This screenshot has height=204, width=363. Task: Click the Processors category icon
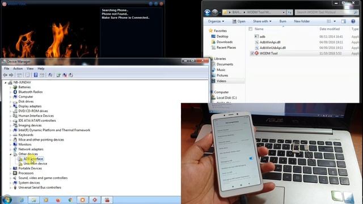[x=15, y=173]
